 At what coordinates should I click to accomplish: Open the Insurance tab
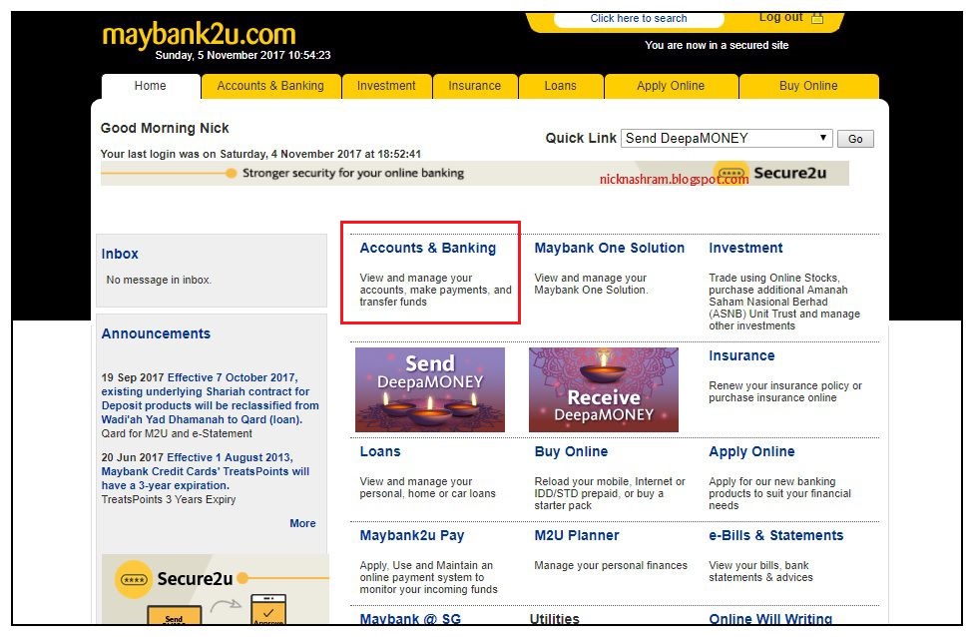475,86
